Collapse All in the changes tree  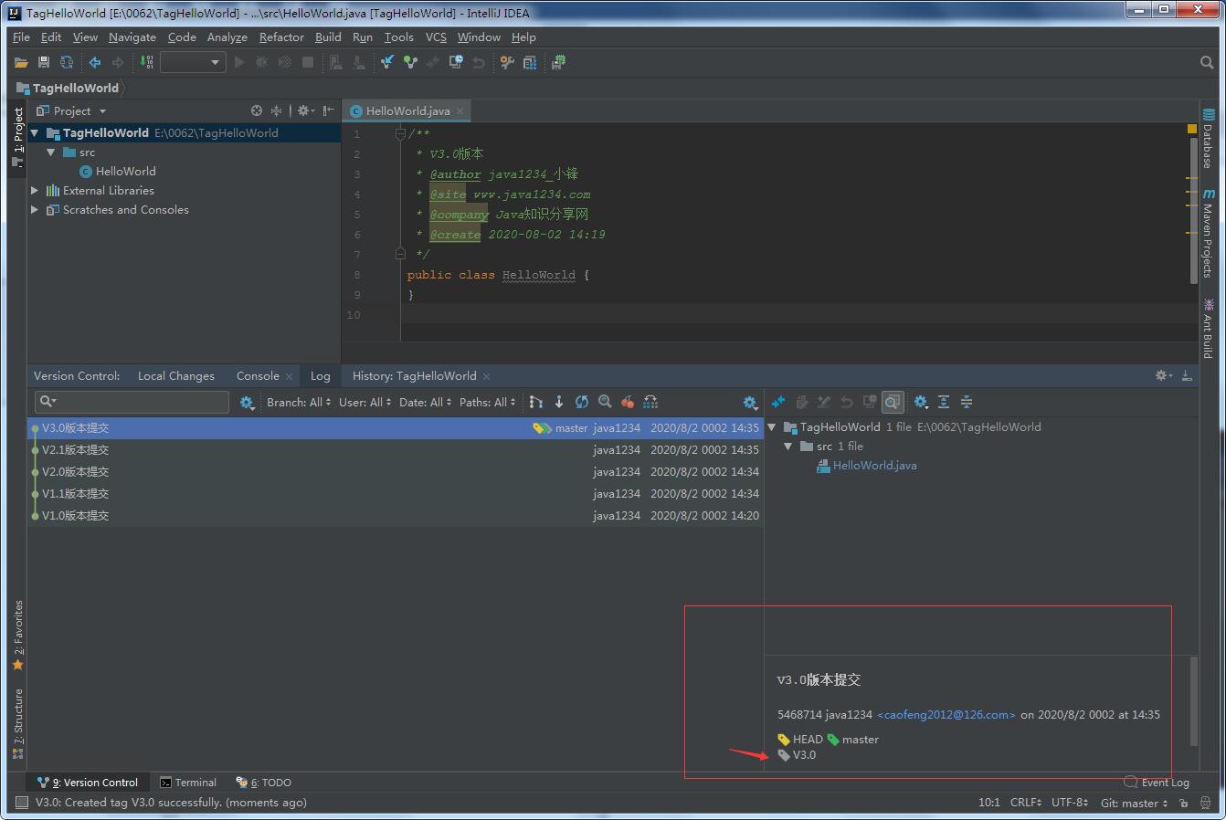967,402
